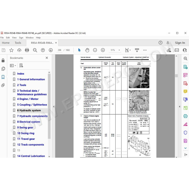Select the 6 Hydraulic system bookmark
This screenshot has height=189, width=189.
point(29,110)
